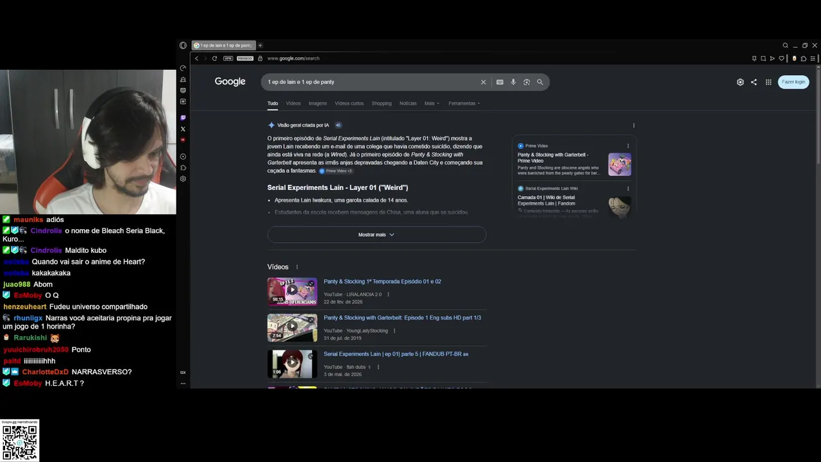Click the Google logo

point(230,82)
